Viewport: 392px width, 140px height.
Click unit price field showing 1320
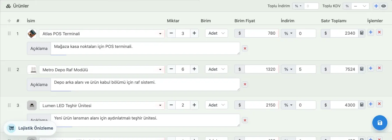point(262,69)
